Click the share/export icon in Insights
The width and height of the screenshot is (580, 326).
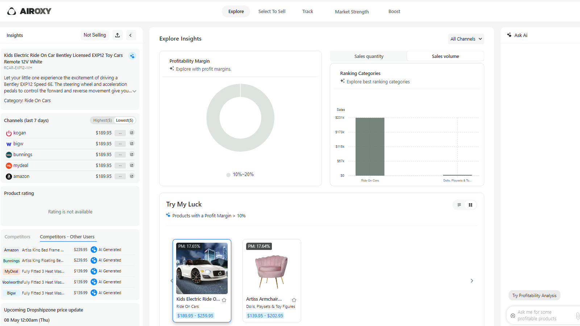pyautogui.click(x=117, y=35)
